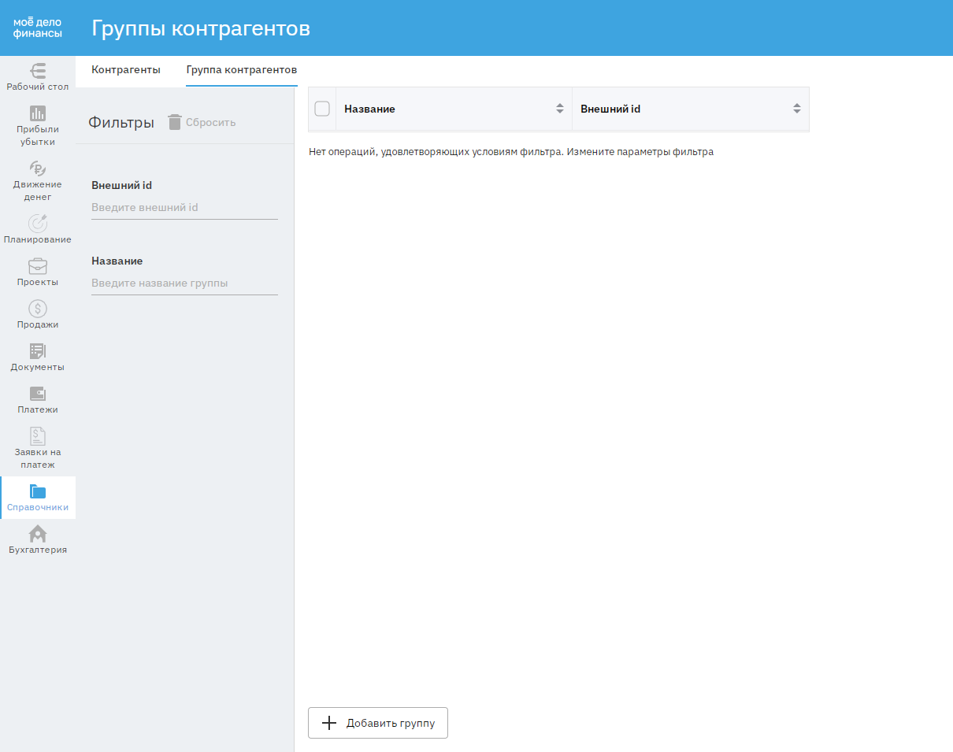This screenshot has width=953, height=752.
Task: Reset filters with Сбросить button
Action: click(202, 123)
